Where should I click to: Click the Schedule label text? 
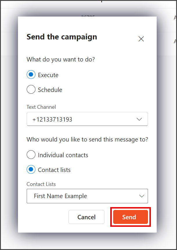coord(50,90)
